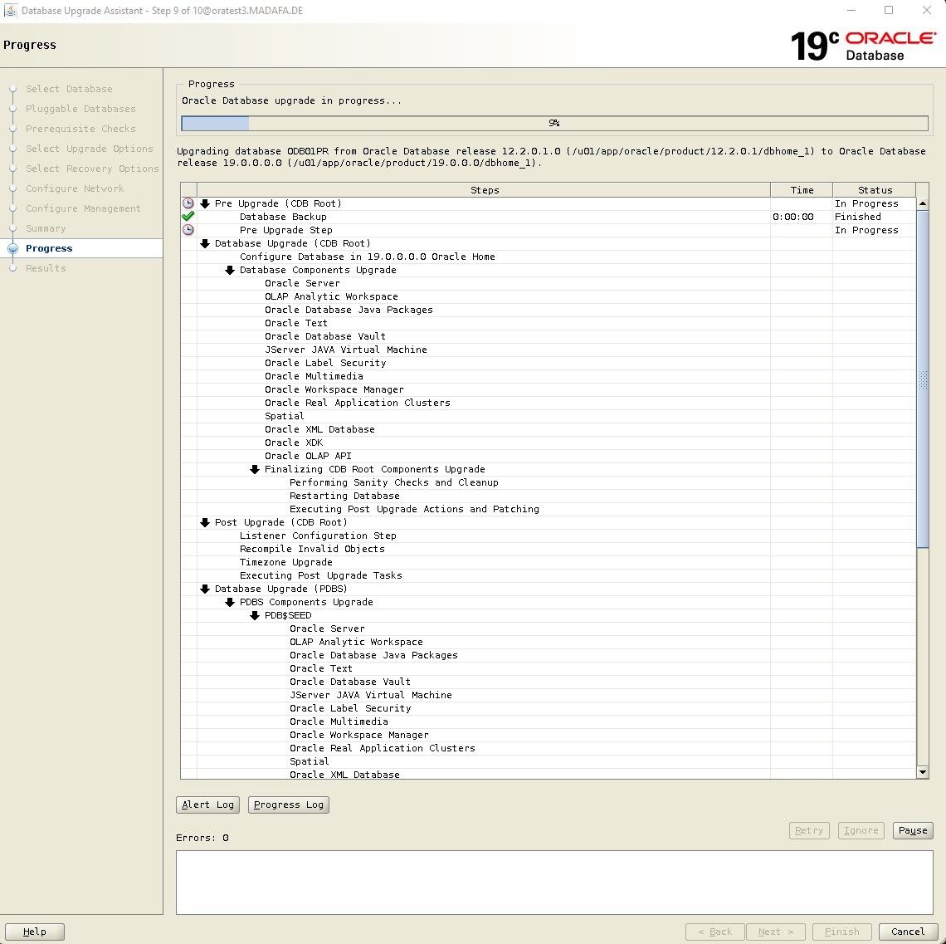Click the steps table vertical scrollbar thumb
This screenshot has height=944, width=946.
923,379
